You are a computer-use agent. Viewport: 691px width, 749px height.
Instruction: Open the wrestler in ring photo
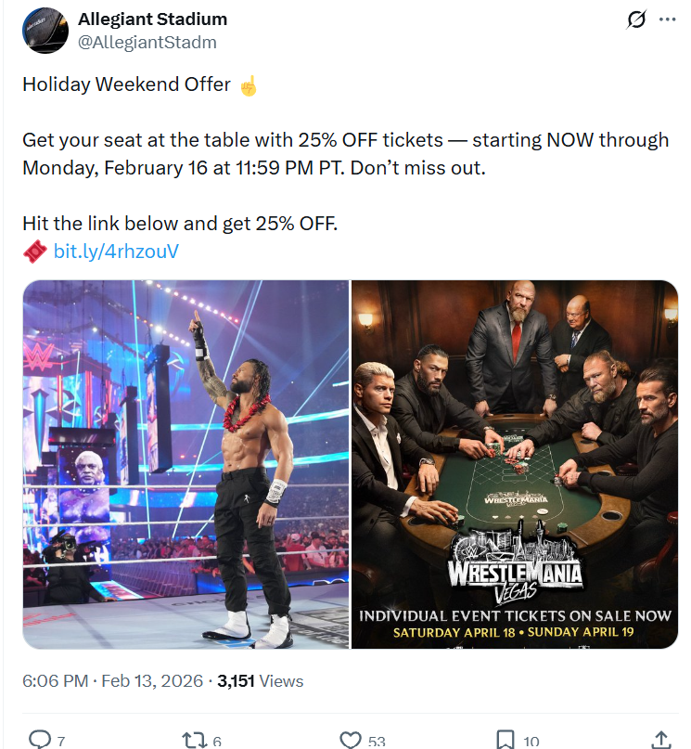tap(186, 464)
